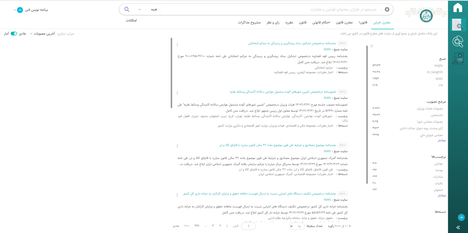Image resolution: width=468 pixels, height=233 pixels.
Task: Switch to احکام قانونی tab
Action: pyautogui.click(x=321, y=23)
